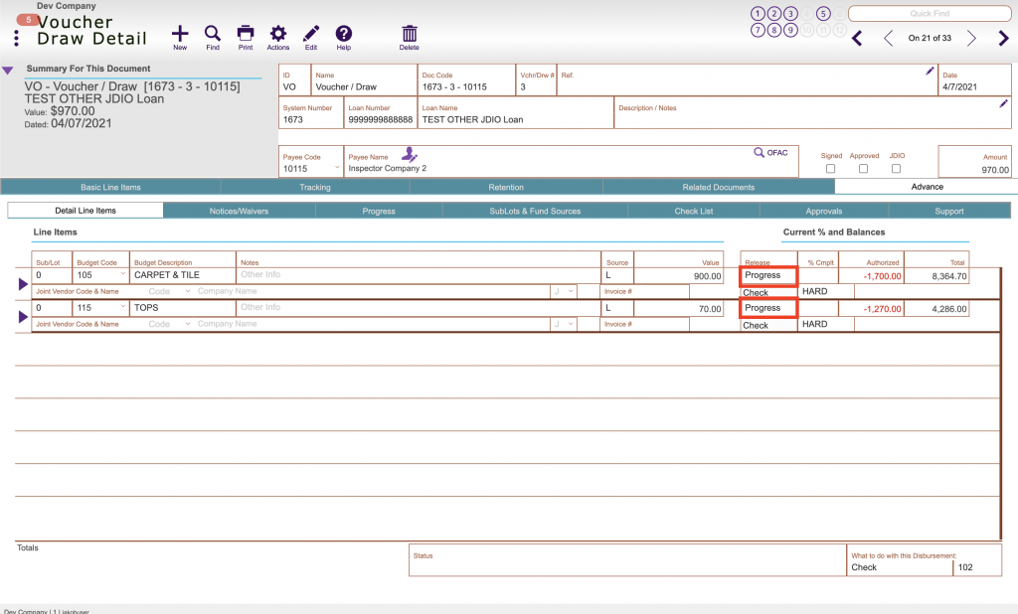Screen dimensions: 1018x614
Task: Jump to first record with bold left arrow
Action: [857, 39]
